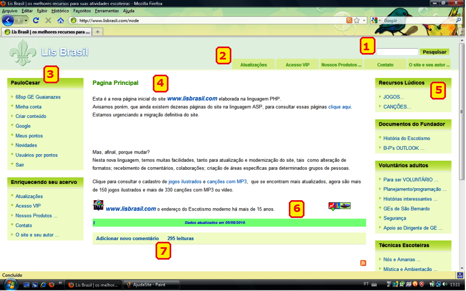Open the Favoritos menu
Screen dimensions: 466x291
pos(82,11)
